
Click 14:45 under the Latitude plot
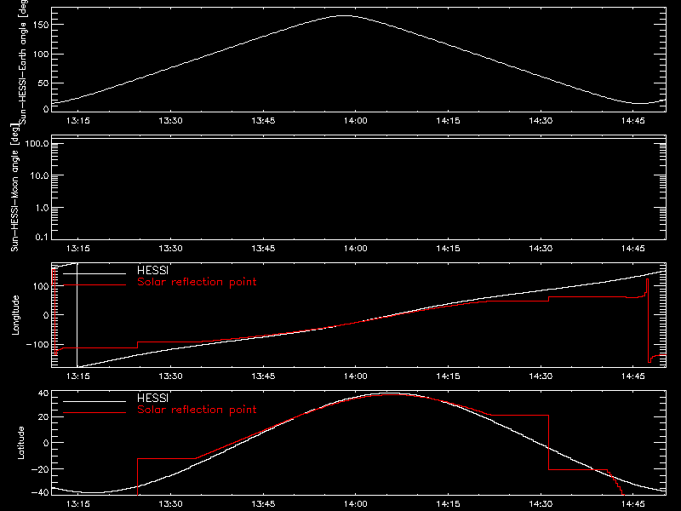(633, 504)
